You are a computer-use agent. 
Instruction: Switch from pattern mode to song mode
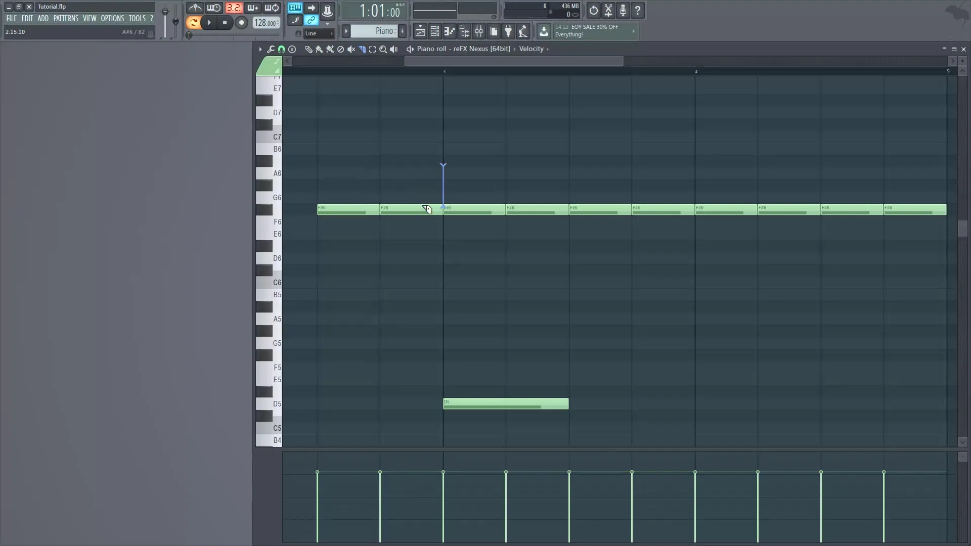coord(194,22)
